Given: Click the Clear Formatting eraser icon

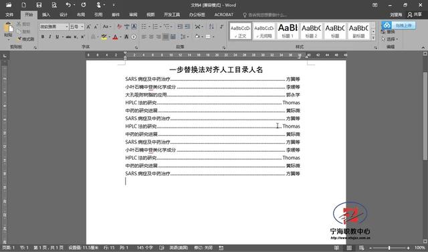Looking at the screenshot, I should 119,27.
